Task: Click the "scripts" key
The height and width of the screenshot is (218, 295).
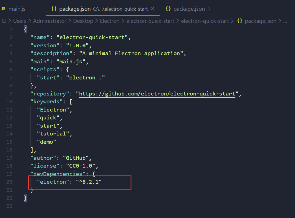Action: point(45,70)
